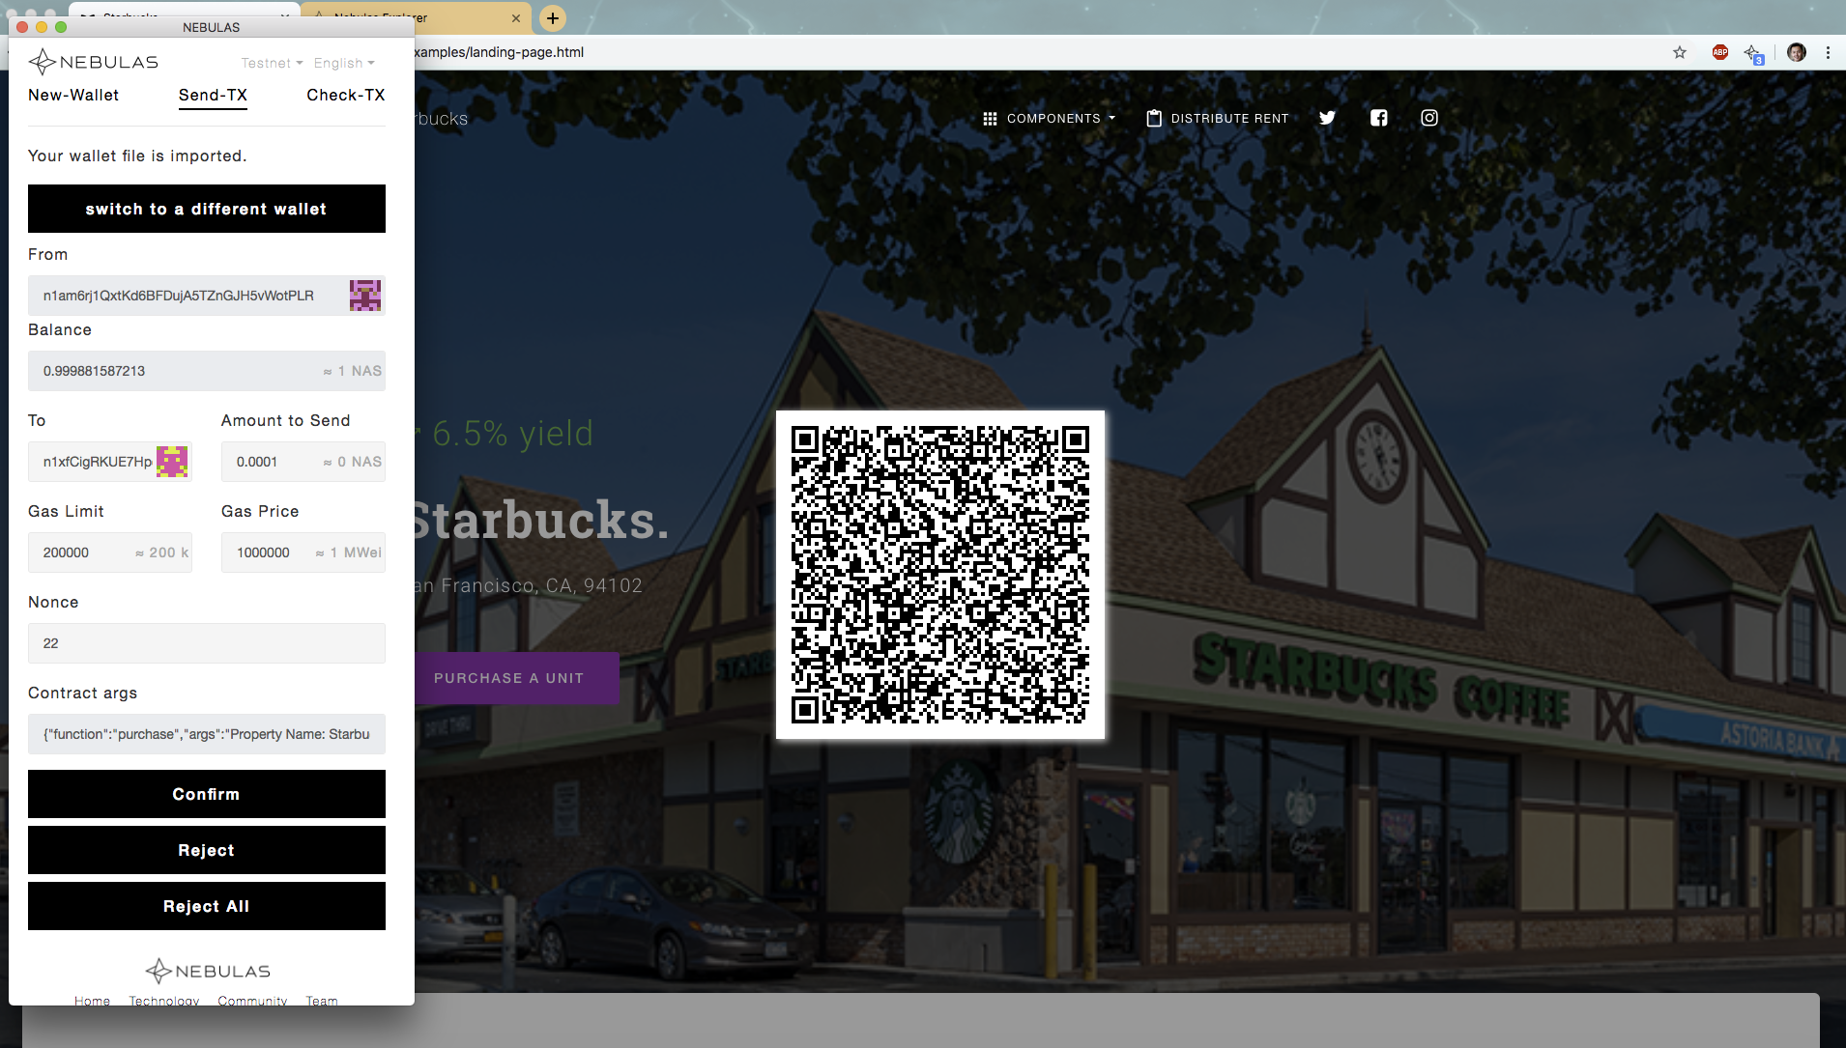Click the Components grid icon
The height and width of the screenshot is (1048, 1846).
click(x=990, y=119)
